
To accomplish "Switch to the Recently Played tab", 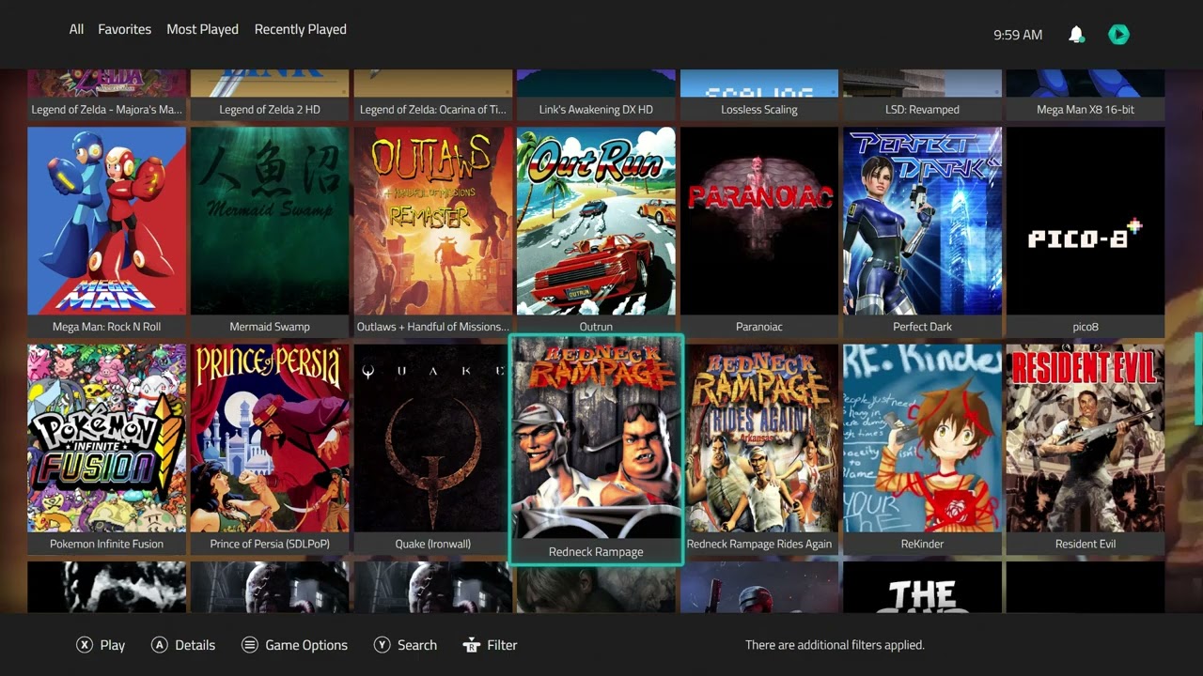I will (301, 29).
